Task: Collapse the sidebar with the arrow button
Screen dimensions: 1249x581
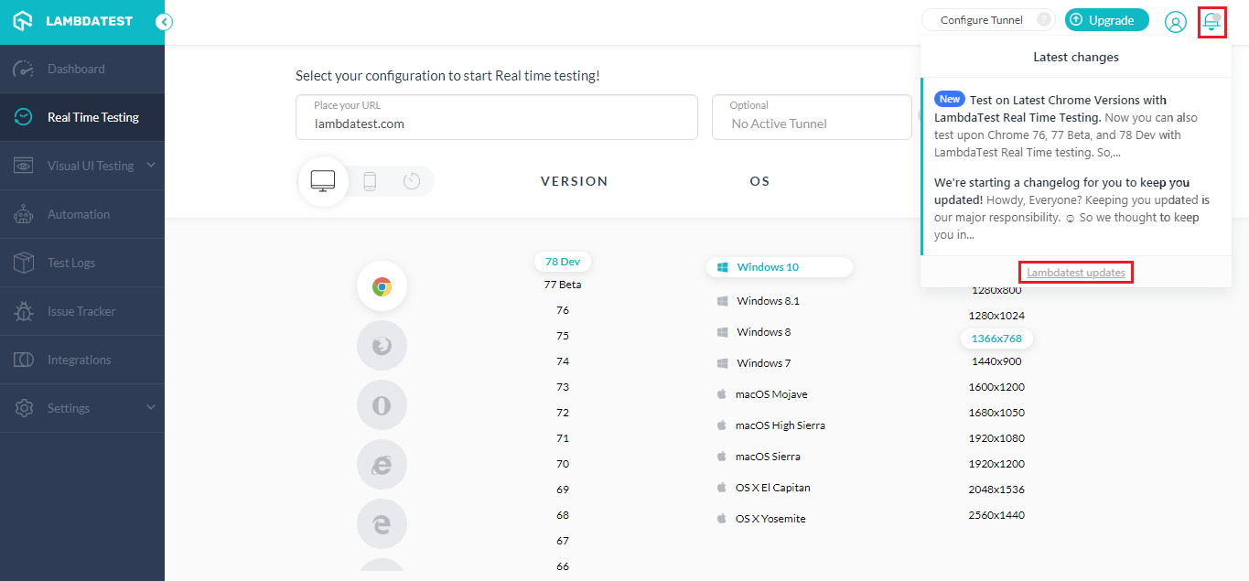Action: [x=164, y=22]
